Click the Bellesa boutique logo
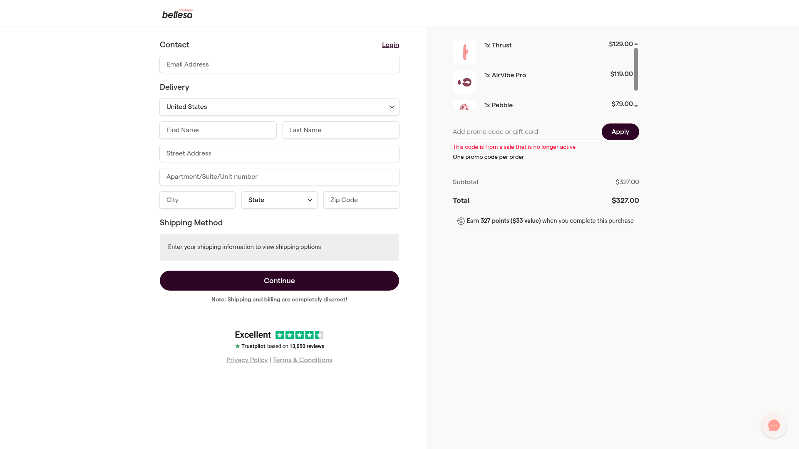 [177, 14]
